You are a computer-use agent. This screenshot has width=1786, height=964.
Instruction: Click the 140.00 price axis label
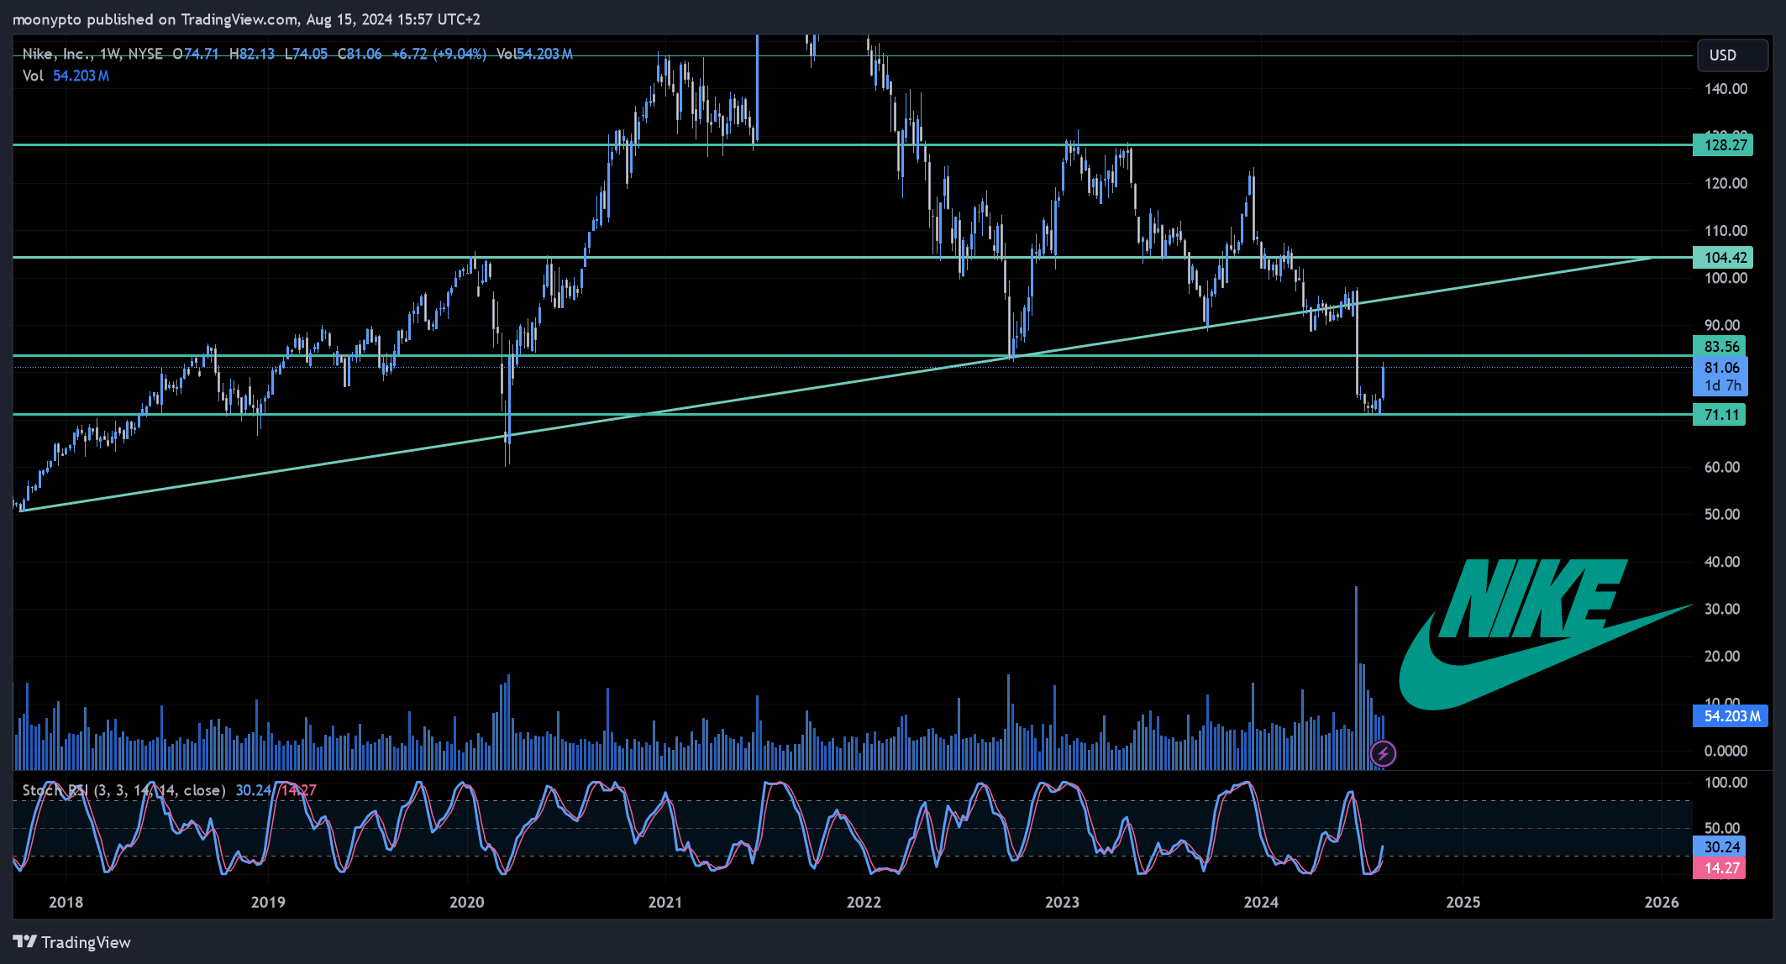pos(1726,88)
